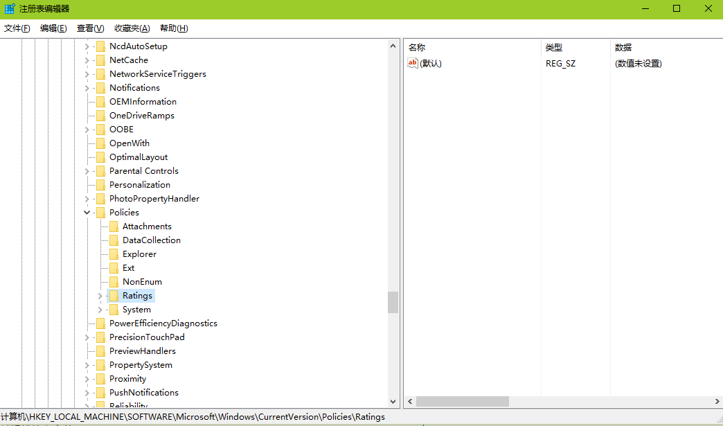This screenshot has width=723, height=426.
Task: Expand the Parental Controls key
Action: pyautogui.click(x=87, y=171)
